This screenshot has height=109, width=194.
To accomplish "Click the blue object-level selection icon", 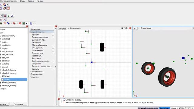I will pyautogui.click(x=1, y=8).
